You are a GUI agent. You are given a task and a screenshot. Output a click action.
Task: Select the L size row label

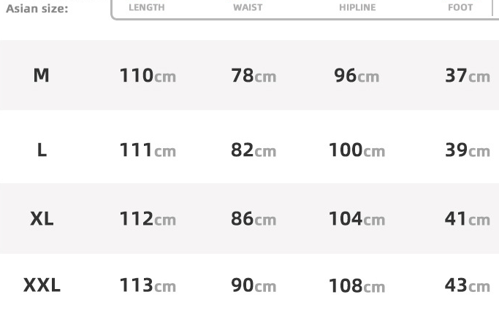[x=42, y=150]
